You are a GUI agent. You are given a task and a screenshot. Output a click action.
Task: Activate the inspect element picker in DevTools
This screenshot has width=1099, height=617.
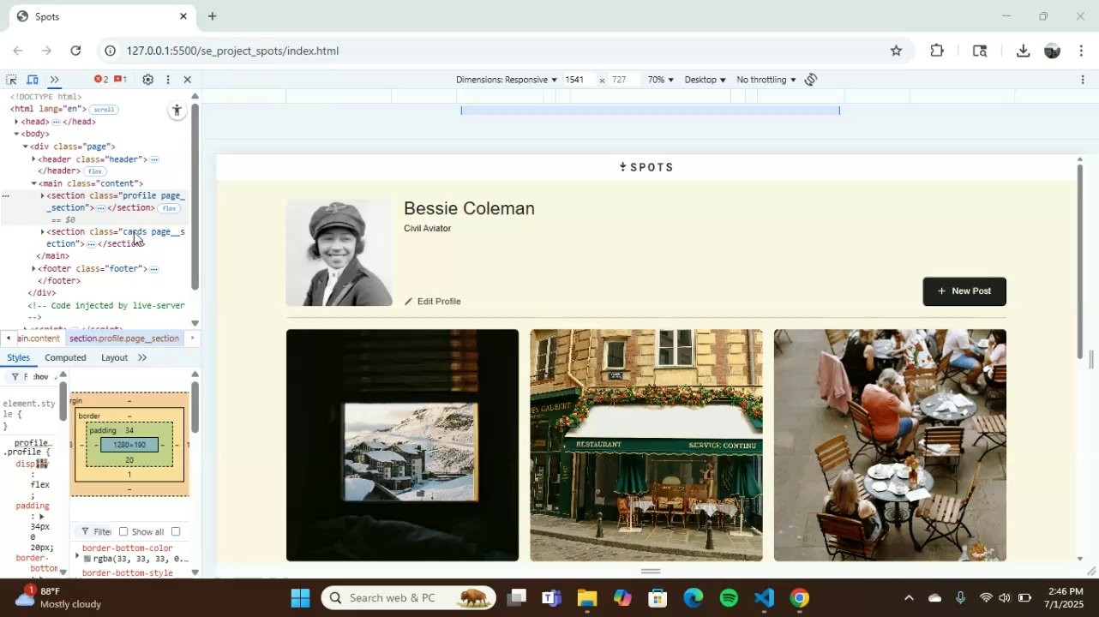click(12, 80)
